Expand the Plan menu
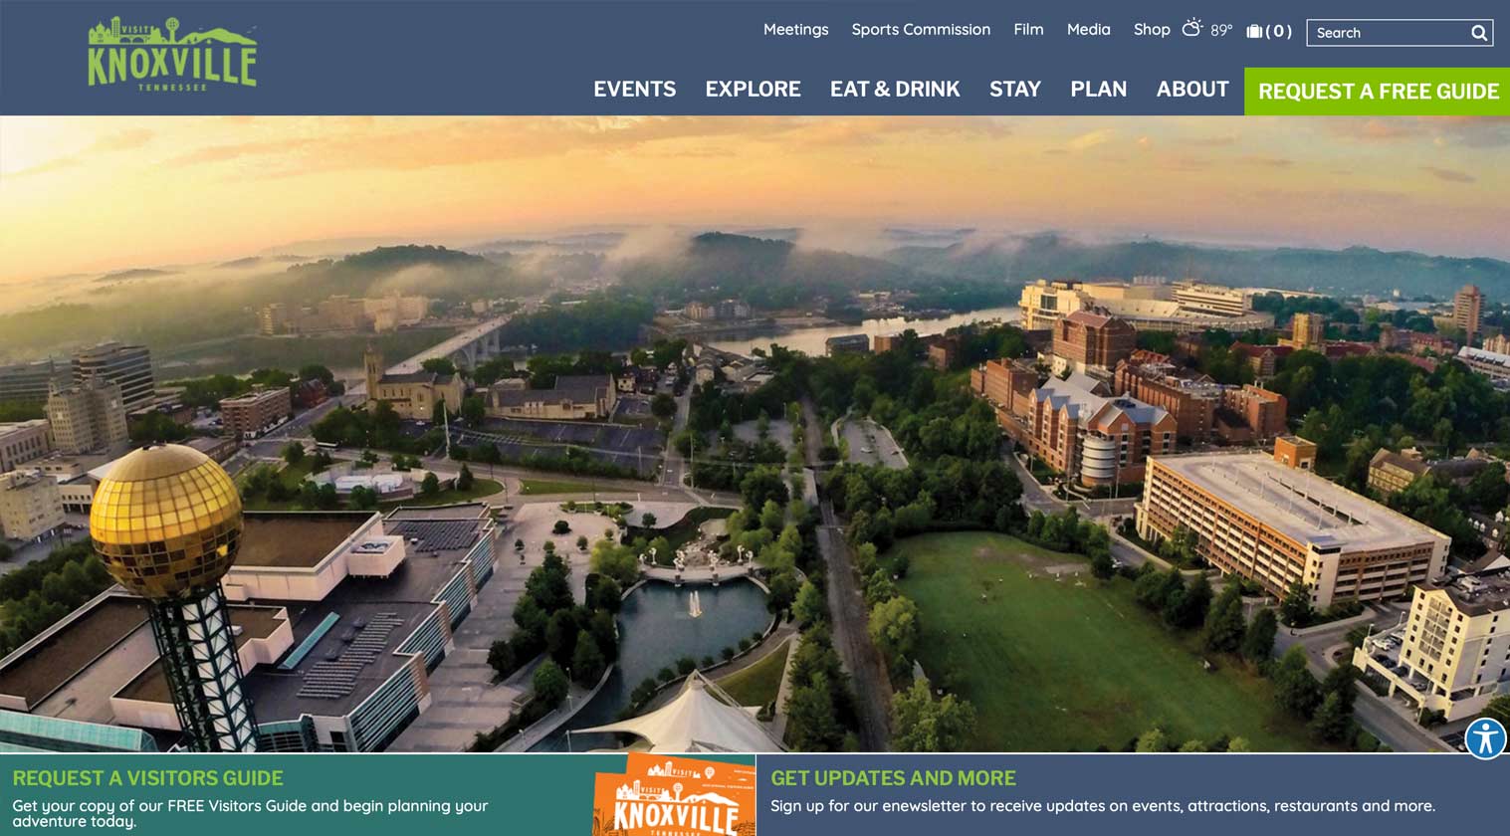This screenshot has height=836, width=1510. pos(1099,89)
